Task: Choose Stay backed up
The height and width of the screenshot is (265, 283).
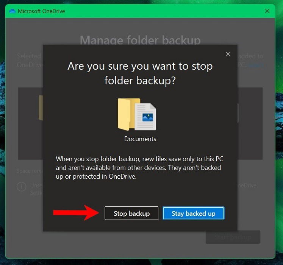Action: (x=194, y=213)
